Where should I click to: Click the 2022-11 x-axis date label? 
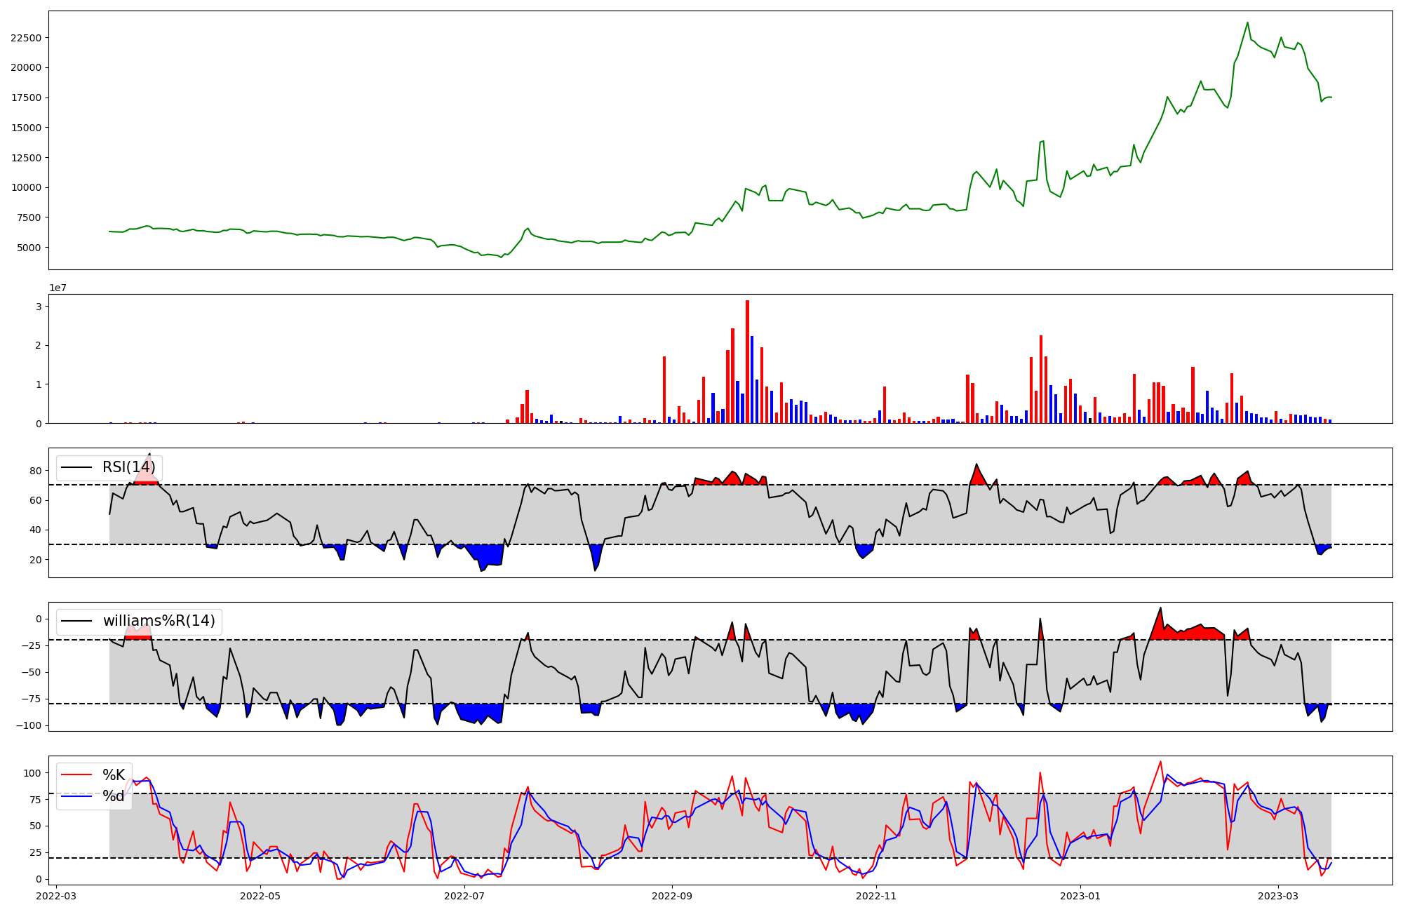tap(876, 896)
